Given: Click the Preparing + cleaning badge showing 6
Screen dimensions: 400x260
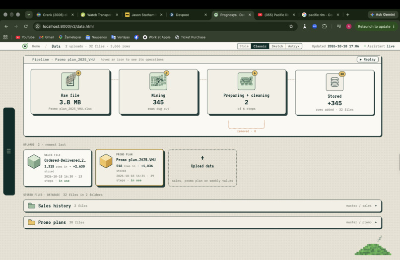Looking at the screenshot, I should [x=254, y=73].
